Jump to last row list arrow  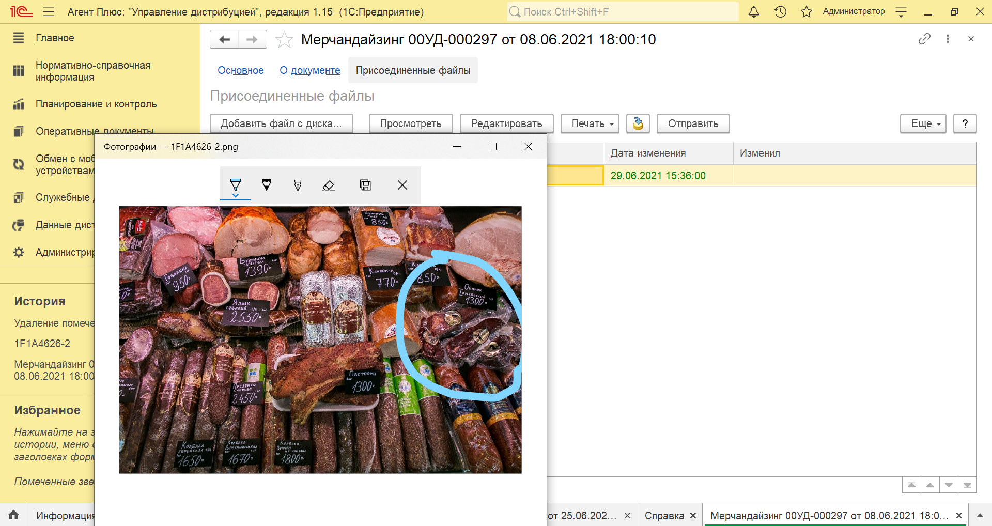click(967, 485)
